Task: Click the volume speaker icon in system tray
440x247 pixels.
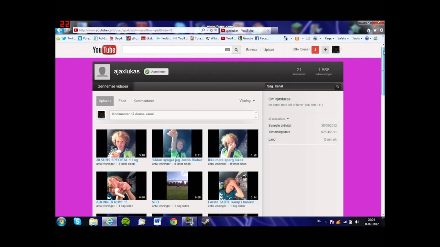Action: [x=357, y=222]
